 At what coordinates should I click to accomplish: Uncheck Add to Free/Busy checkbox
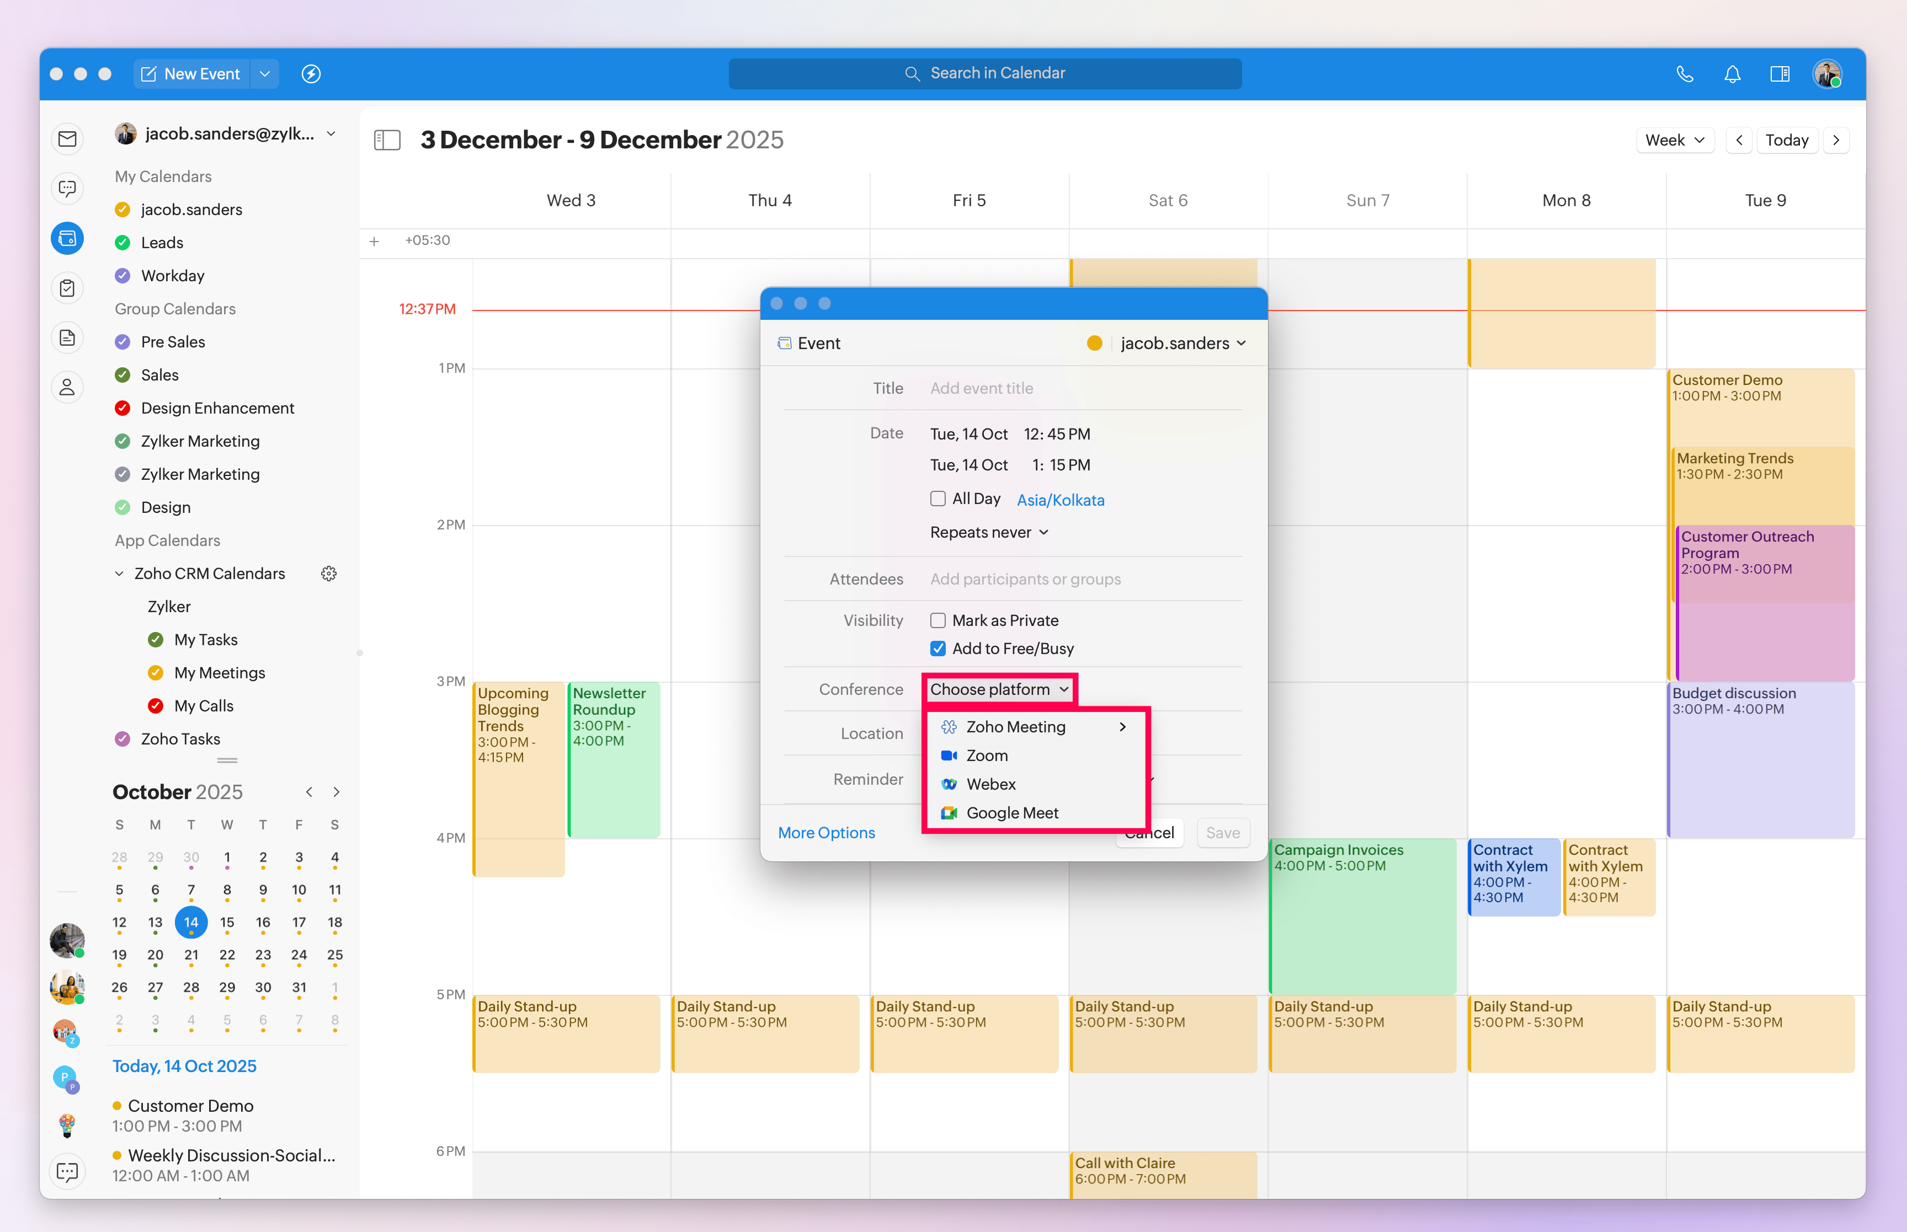[938, 648]
